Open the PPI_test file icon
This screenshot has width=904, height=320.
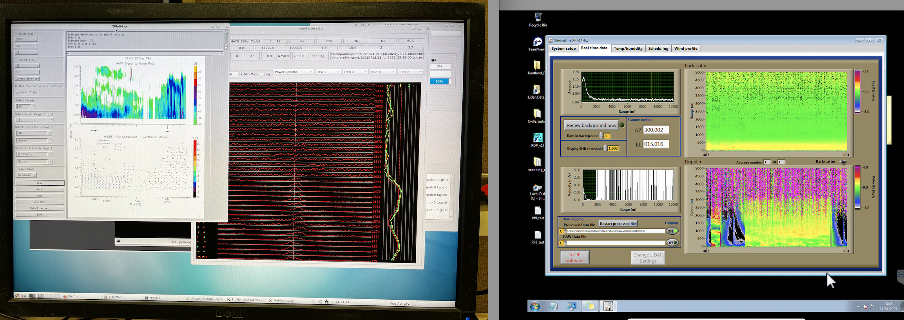tap(538, 211)
